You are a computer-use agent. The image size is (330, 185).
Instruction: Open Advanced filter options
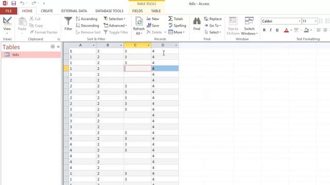(x=115, y=25)
